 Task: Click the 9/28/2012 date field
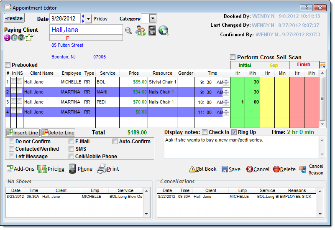pos(65,18)
